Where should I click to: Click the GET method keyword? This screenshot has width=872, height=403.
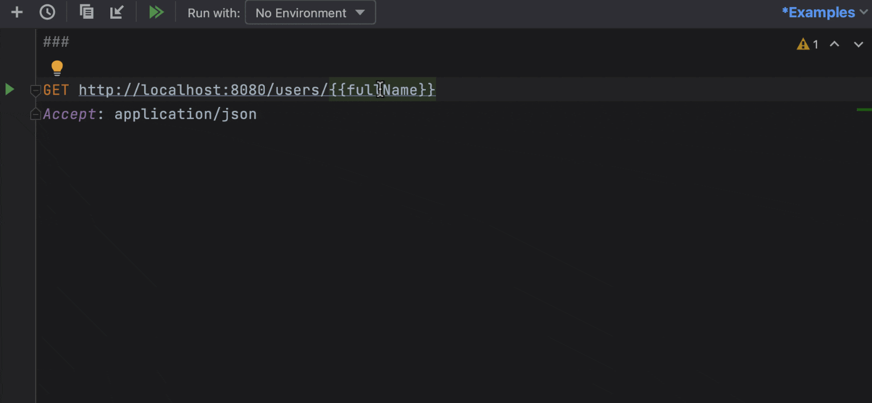(56, 90)
